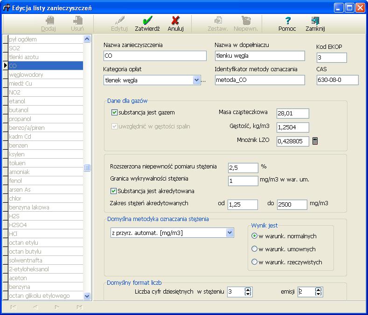Select 'amoniak' list row
368x315 pixels.
pos(46,172)
